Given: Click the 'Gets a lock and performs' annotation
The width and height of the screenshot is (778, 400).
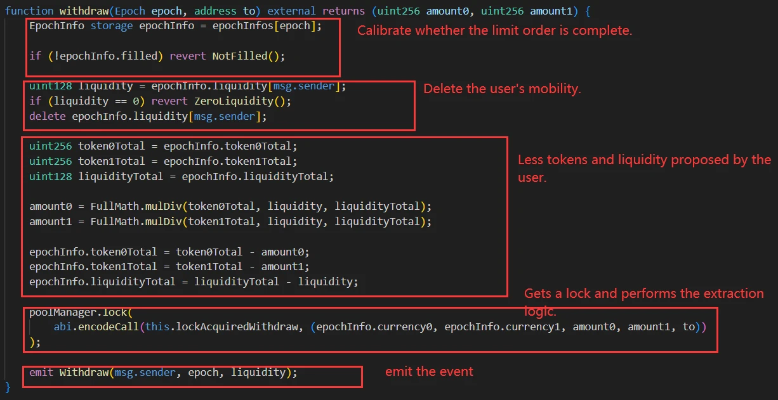Looking at the screenshot, I should [643, 294].
